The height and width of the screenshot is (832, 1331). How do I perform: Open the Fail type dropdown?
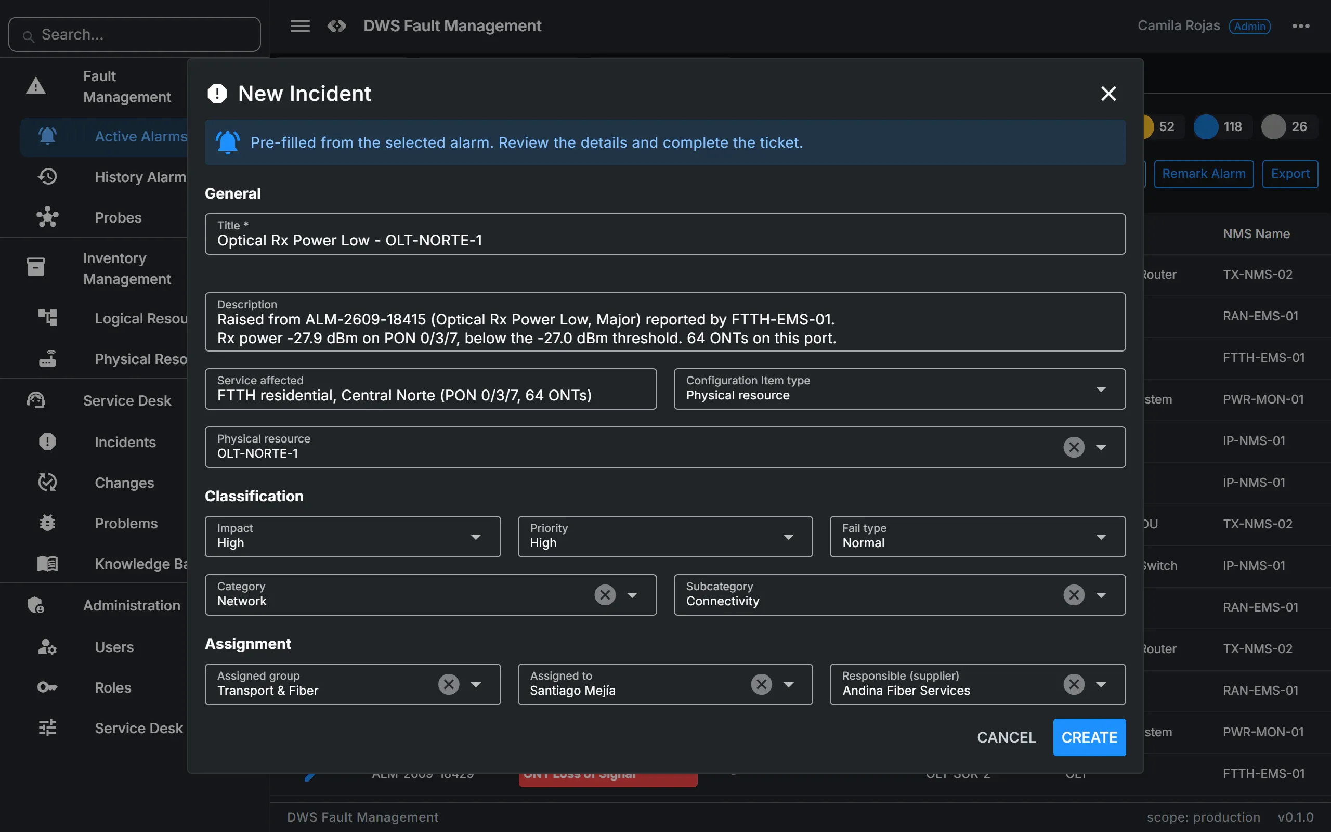[977, 537]
